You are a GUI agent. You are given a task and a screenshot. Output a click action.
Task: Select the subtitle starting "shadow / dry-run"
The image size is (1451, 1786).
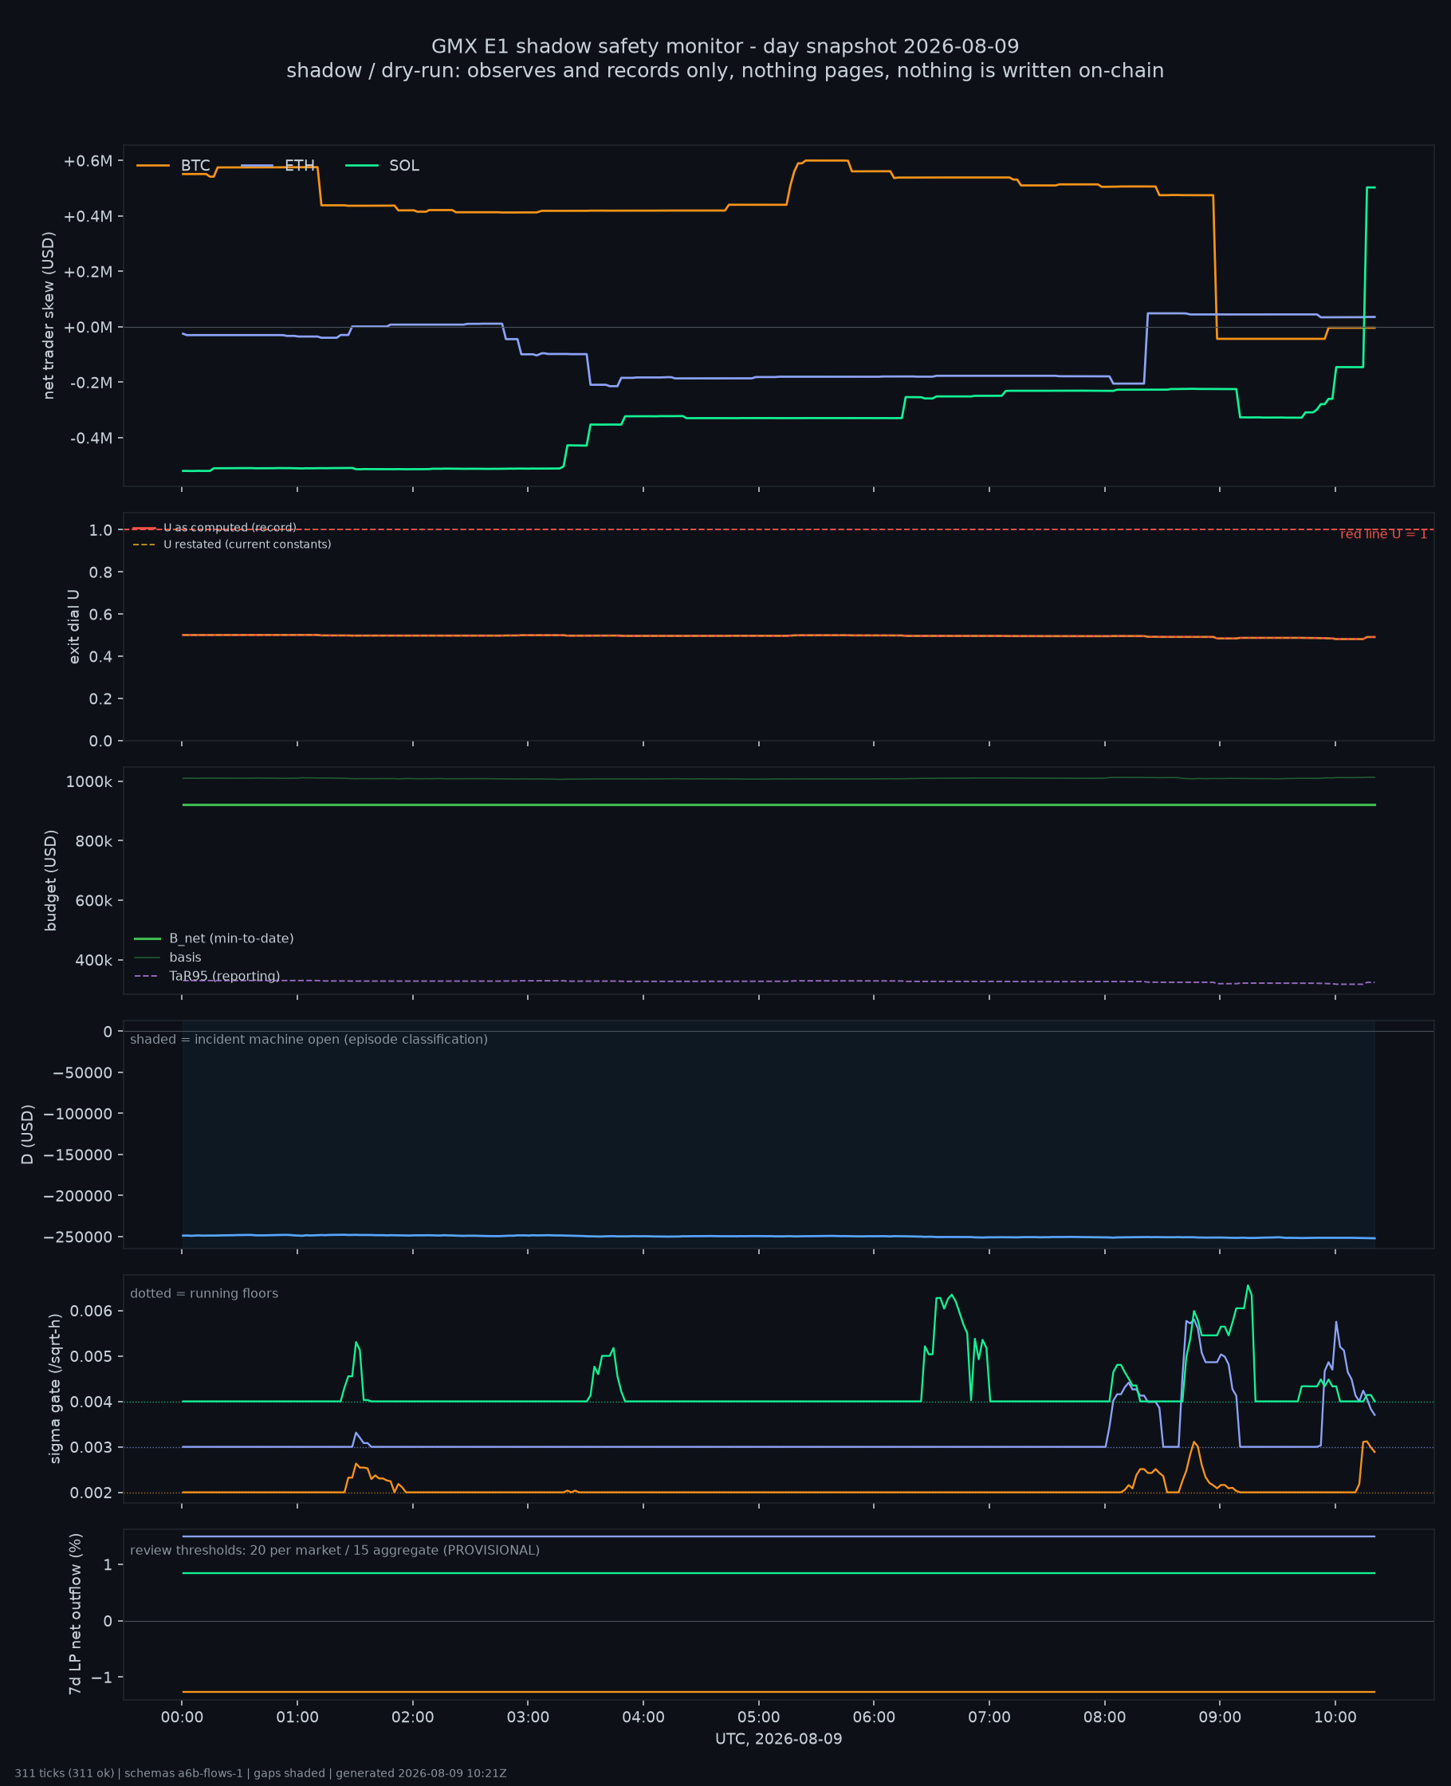pyautogui.click(x=725, y=71)
